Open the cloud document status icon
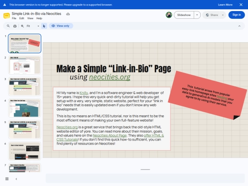Screen dimensions: 248x186 tap(68, 14)
